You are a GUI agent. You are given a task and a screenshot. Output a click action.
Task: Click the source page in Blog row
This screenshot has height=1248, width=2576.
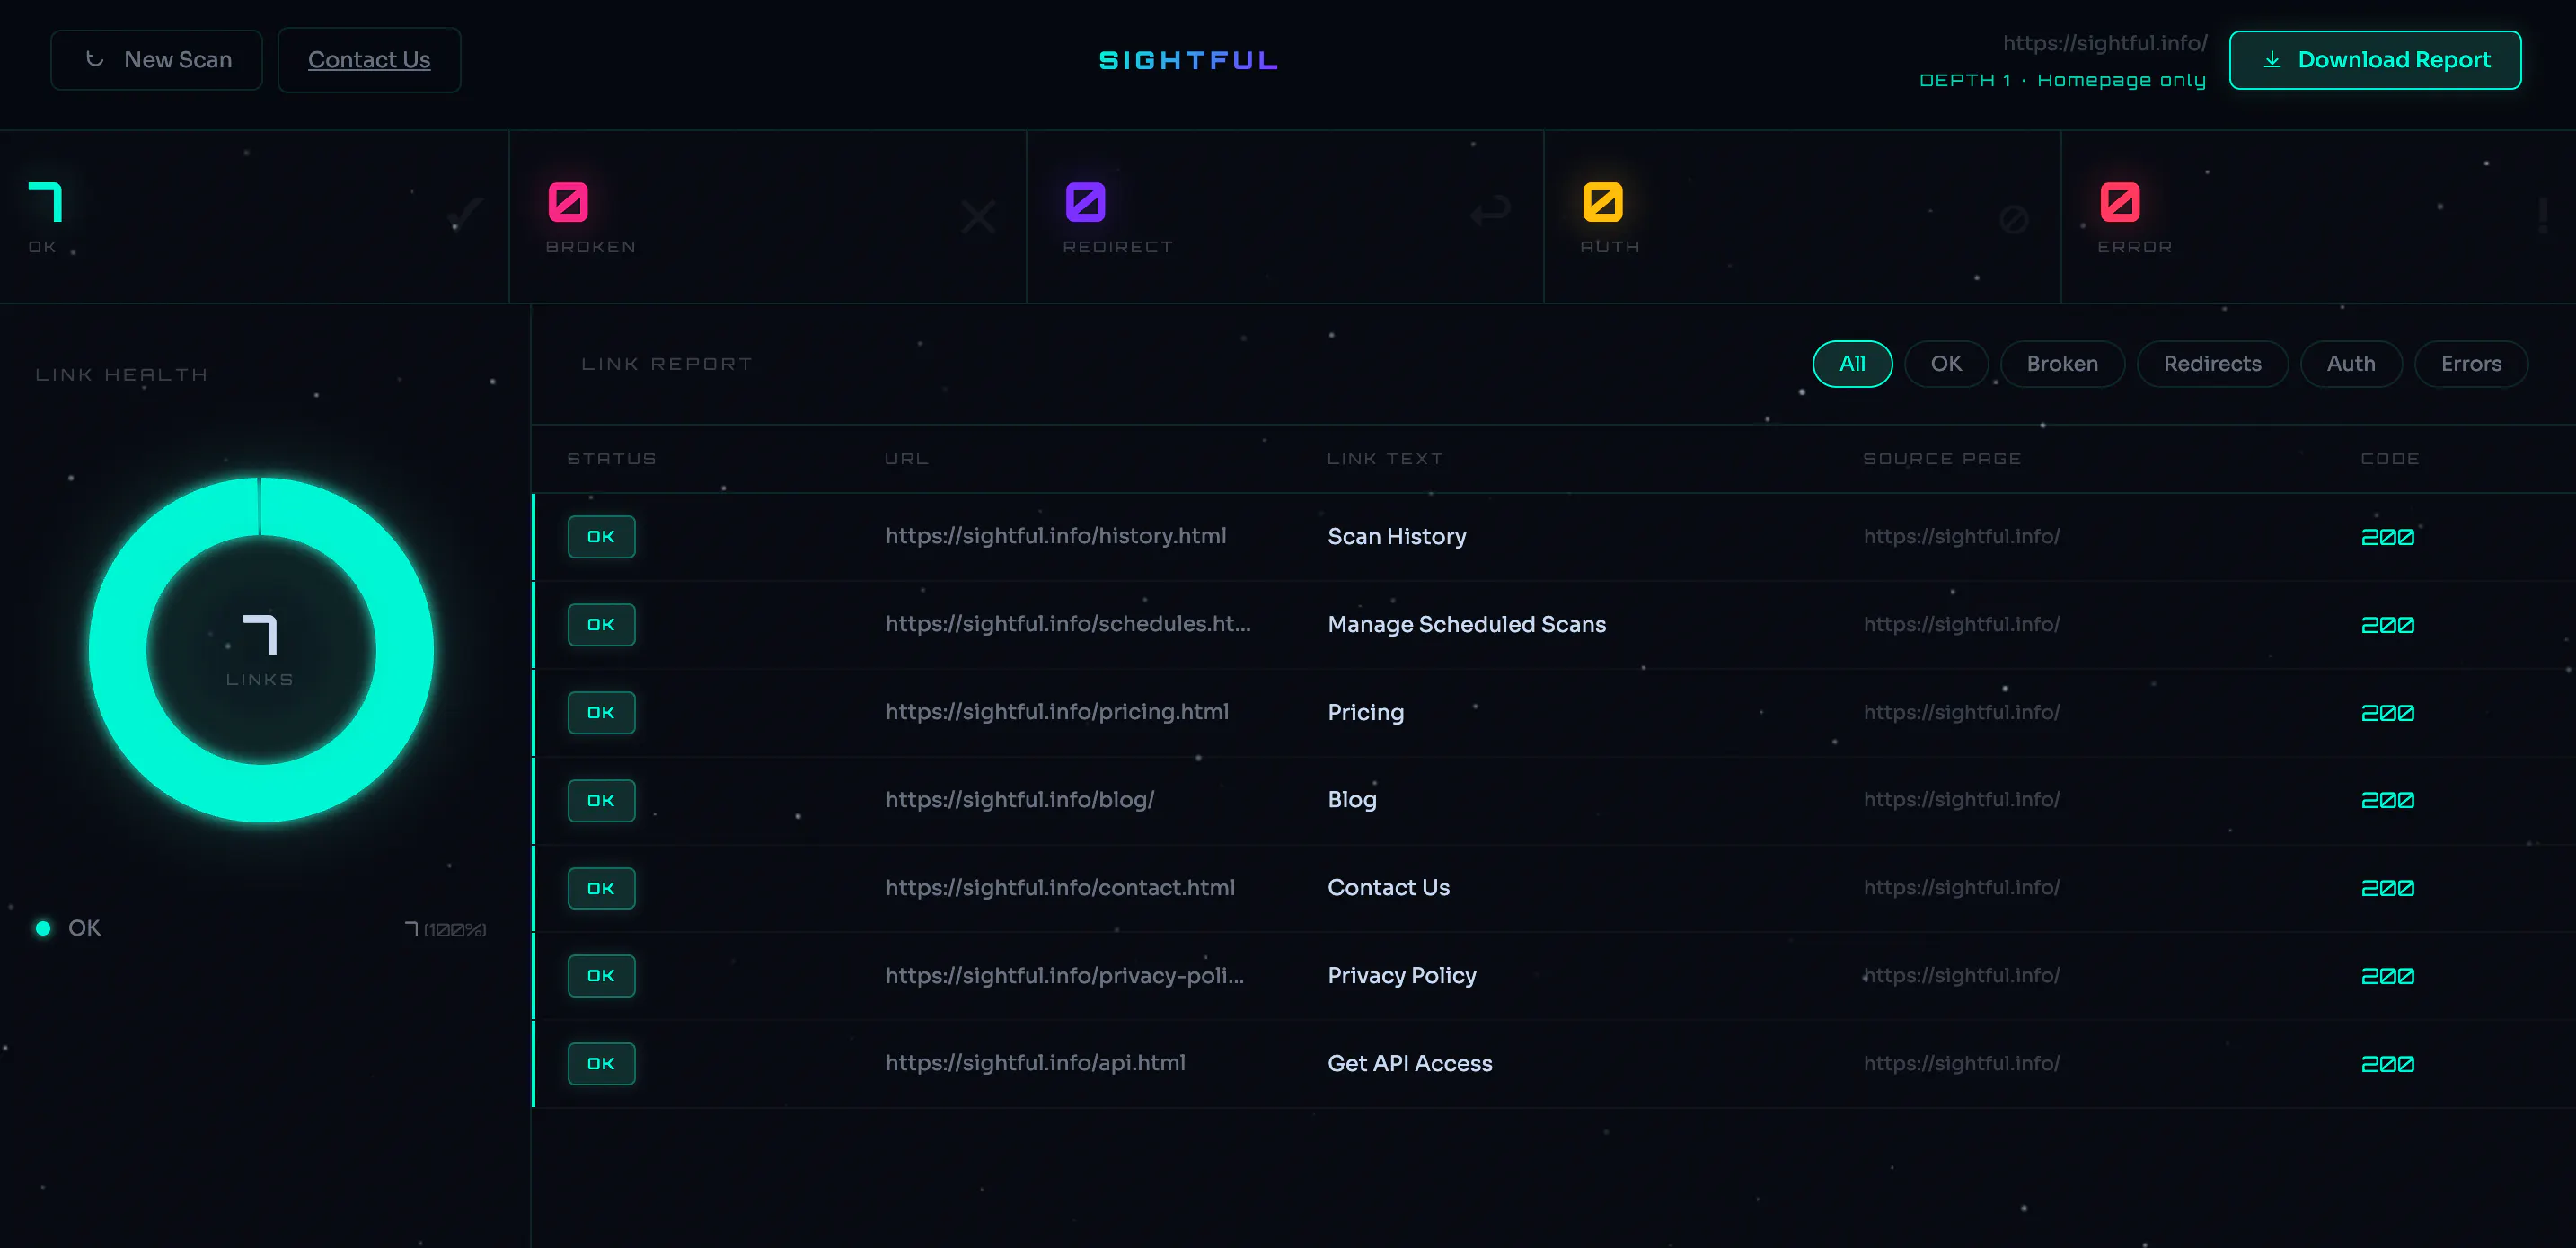pyautogui.click(x=1962, y=800)
